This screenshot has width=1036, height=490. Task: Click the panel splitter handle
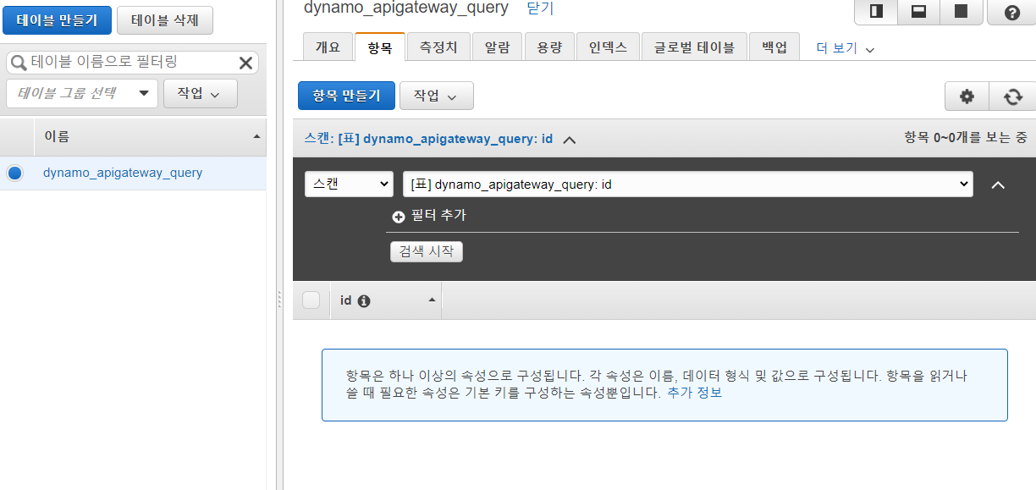(x=278, y=300)
